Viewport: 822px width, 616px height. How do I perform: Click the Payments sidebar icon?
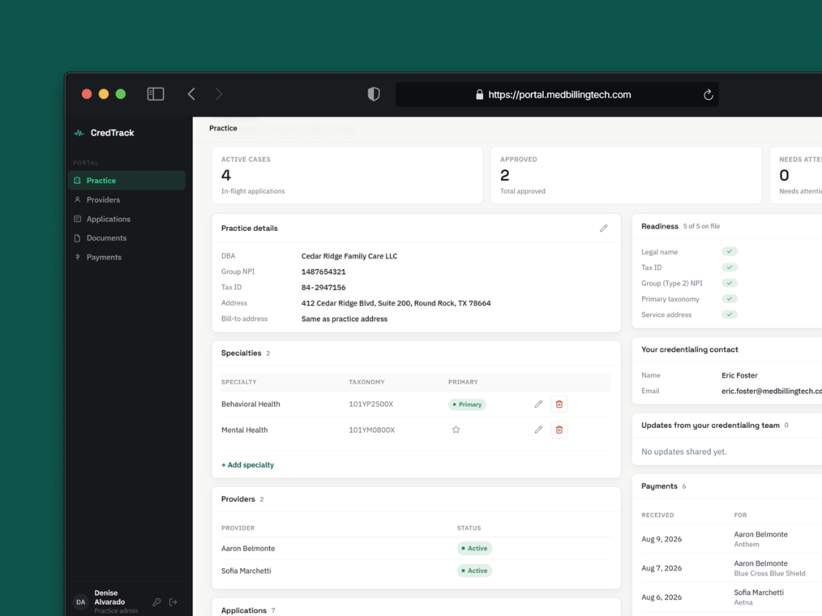pos(78,257)
